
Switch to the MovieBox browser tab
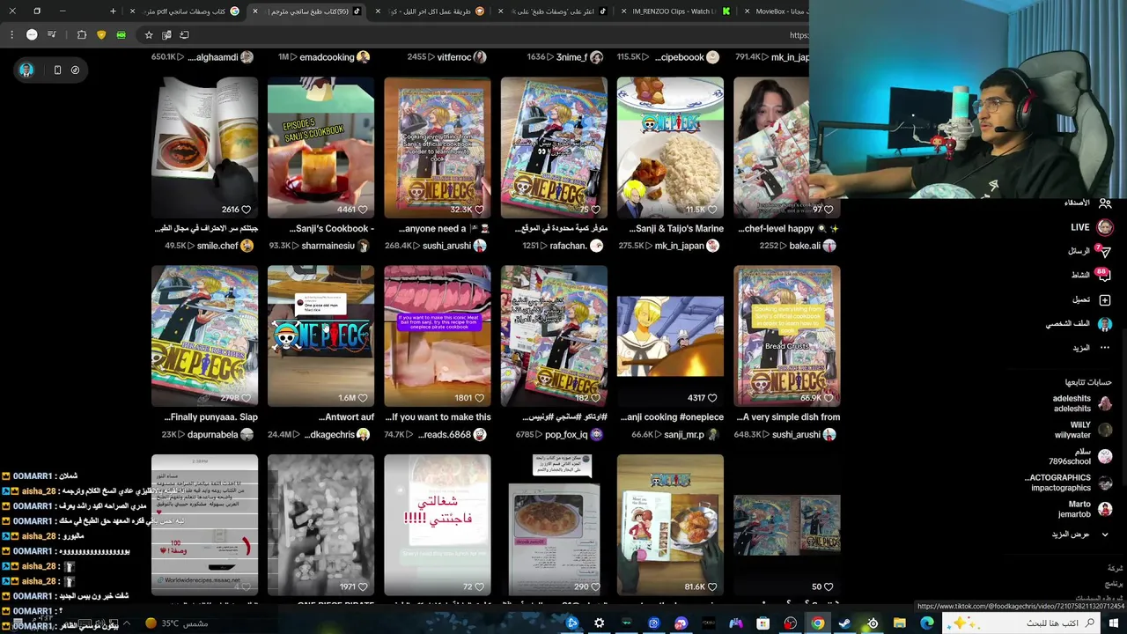775,11
